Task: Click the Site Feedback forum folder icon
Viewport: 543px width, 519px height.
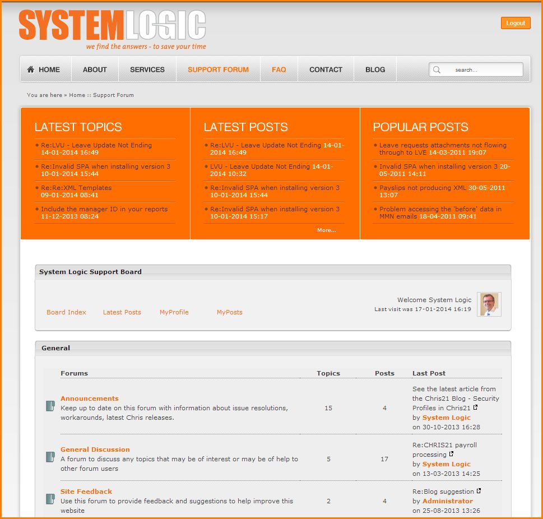Action: tap(50, 498)
